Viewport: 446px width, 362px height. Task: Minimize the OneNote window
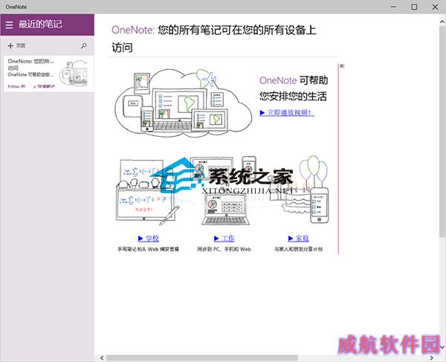point(393,7)
